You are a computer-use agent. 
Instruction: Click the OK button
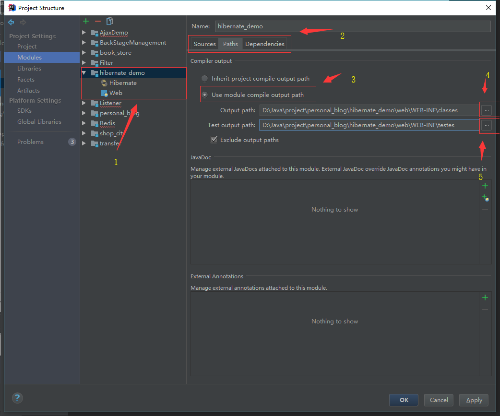pos(404,400)
